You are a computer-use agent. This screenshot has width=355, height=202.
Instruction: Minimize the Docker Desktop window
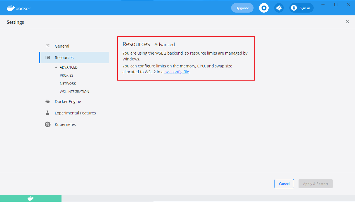tap(323, 5)
